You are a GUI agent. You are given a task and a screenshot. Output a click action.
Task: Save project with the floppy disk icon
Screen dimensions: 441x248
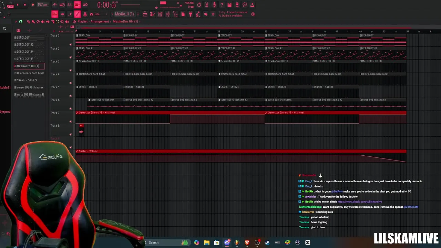point(229,5)
